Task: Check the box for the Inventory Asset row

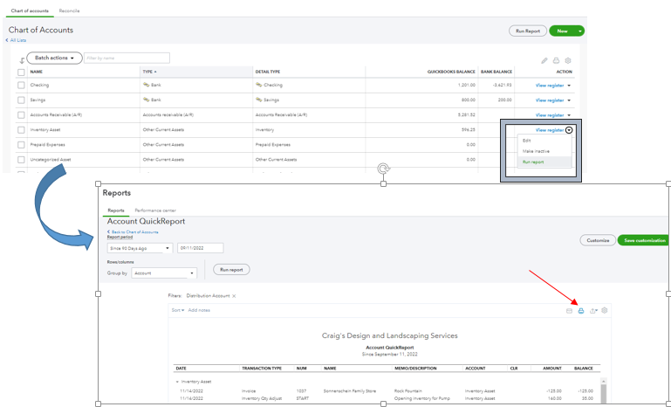Action: (x=21, y=130)
